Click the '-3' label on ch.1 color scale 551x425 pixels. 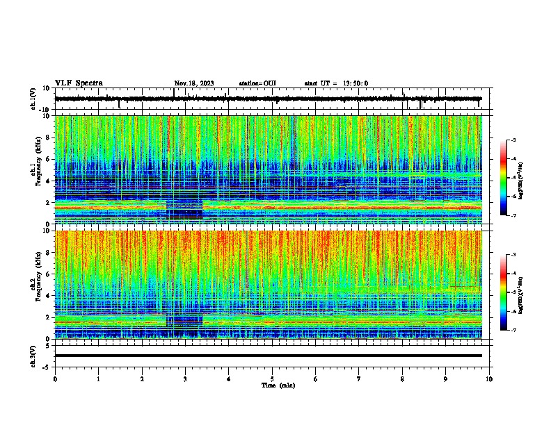(x=513, y=140)
